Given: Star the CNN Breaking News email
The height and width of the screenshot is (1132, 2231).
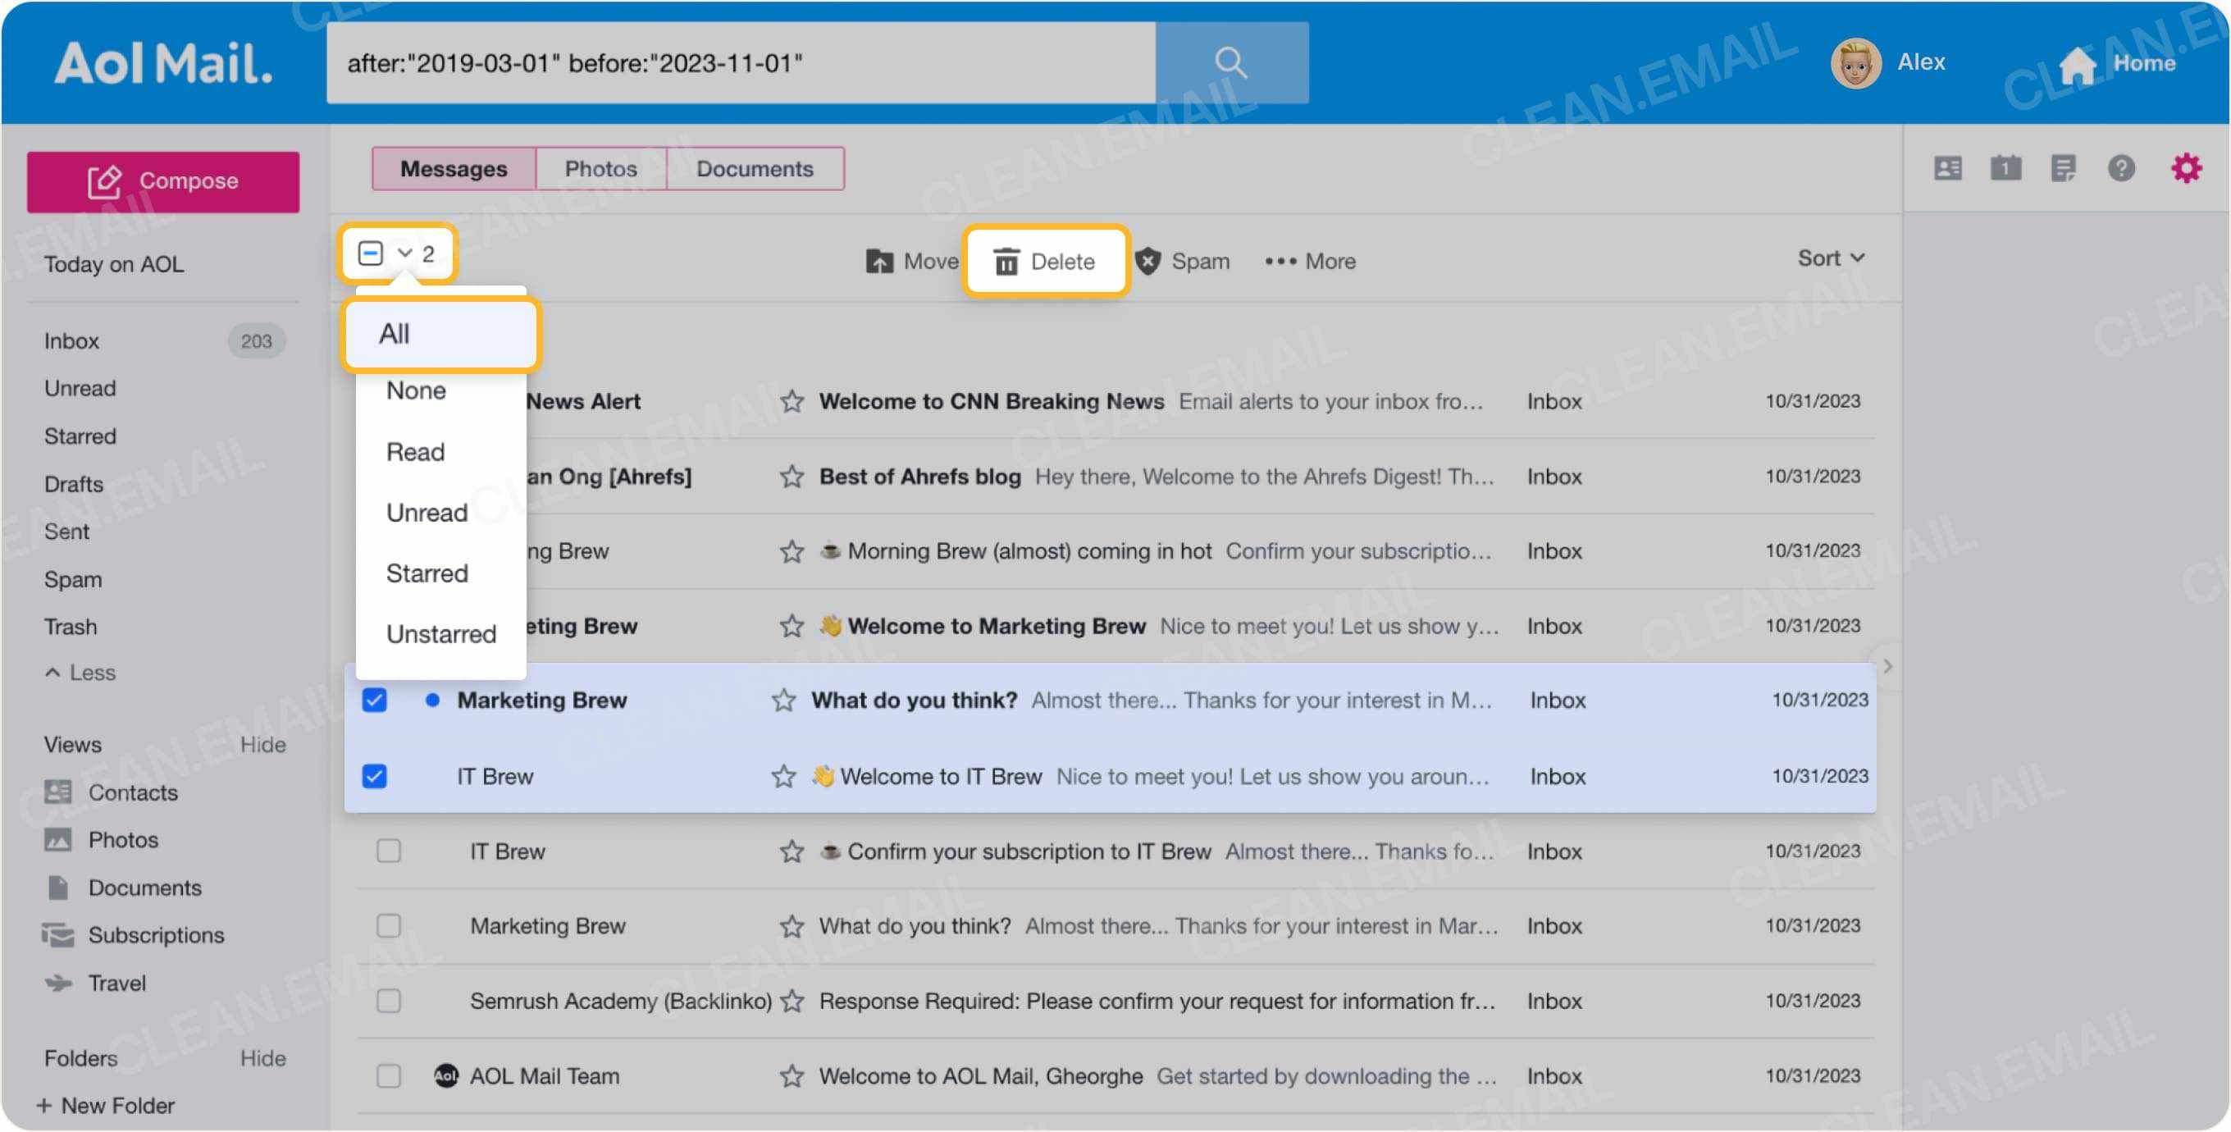Looking at the screenshot, I should tap(792, 401).
